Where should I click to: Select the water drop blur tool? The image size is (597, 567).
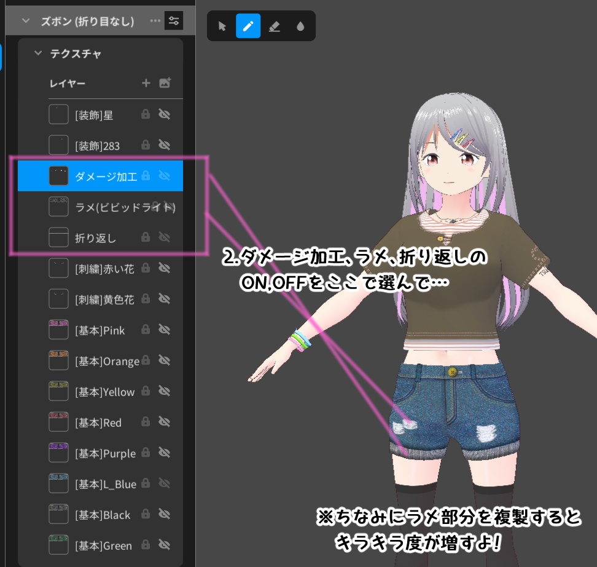[x=300, y=26]
